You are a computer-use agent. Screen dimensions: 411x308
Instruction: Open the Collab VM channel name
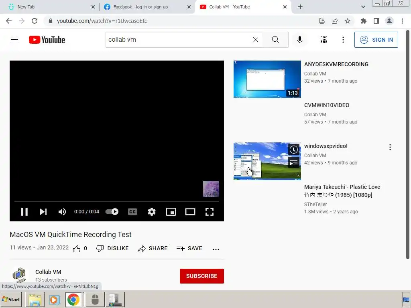(48, 272)
